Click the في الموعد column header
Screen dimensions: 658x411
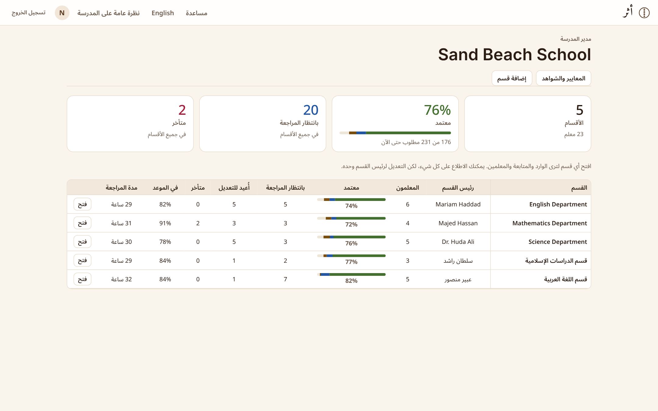point(165,188)
